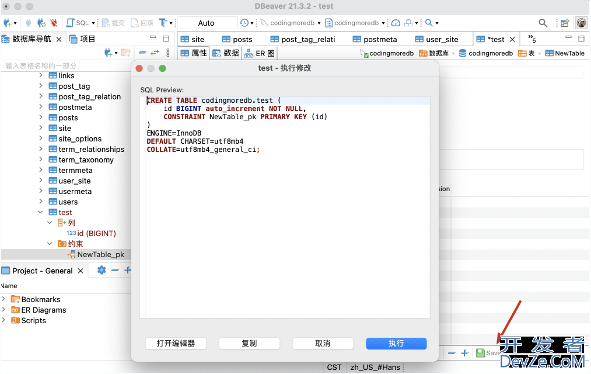Collapse all nodes with navigator minus icon
The height and width of the screenshot is (374, 591).
[x=142, y=53]
